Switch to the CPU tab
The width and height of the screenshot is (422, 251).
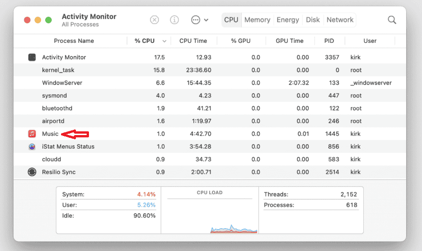tap(231, 20)
